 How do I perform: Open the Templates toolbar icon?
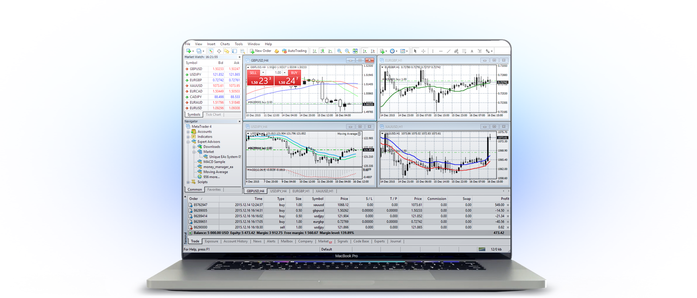(x=404, y=51)
